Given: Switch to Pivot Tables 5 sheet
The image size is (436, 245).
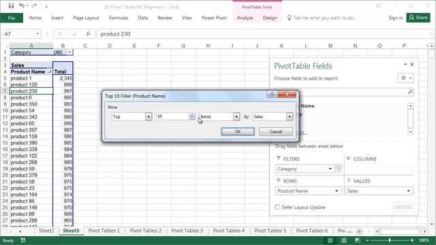Looking at the screenshot, I should coord(270,231).
